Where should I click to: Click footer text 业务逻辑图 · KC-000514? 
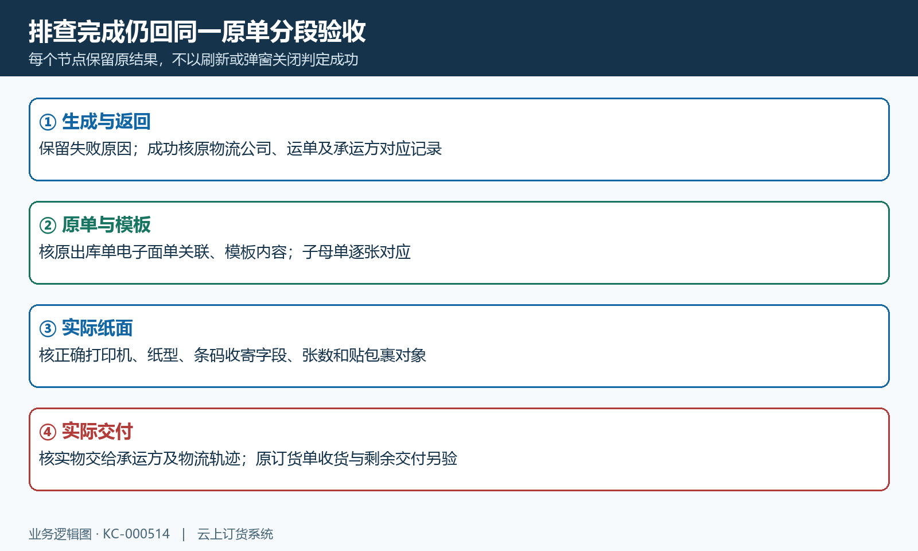coord(99,534)
